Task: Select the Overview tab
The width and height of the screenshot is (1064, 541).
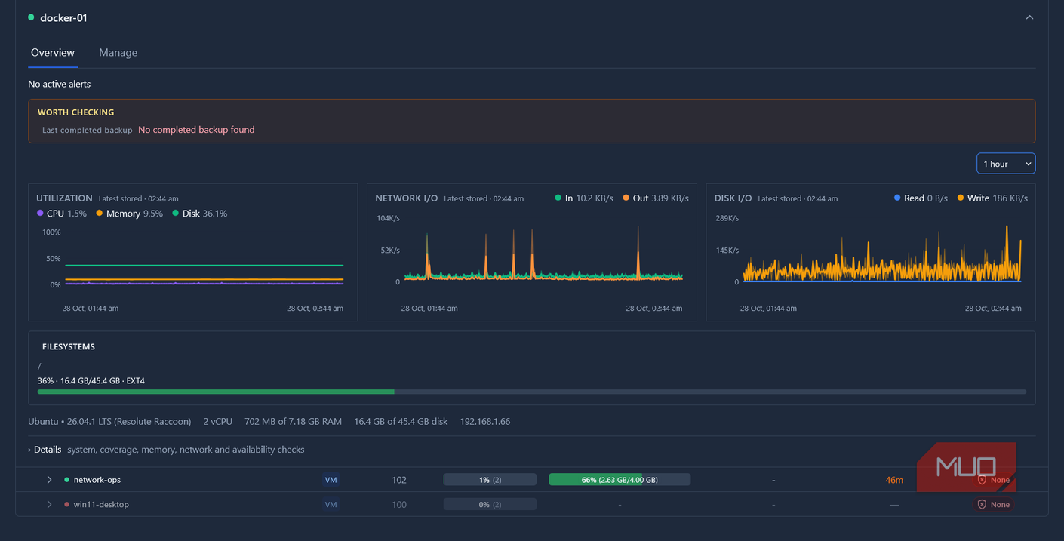Action: tap(53, 53)
